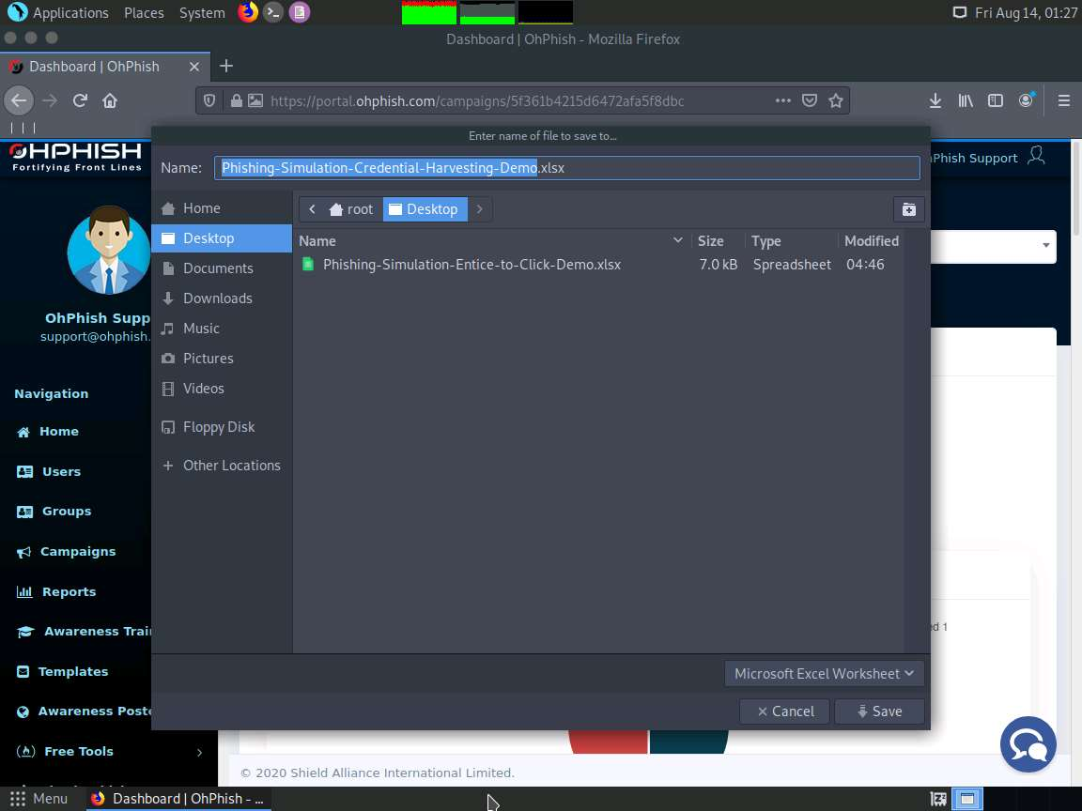Open the Applications menu in top panel
The height and width of the screenshot is (811, 1082).
click(58, 12)
